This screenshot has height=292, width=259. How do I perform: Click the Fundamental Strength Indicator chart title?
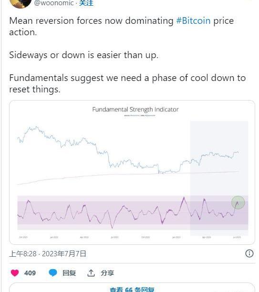[135, 109]
